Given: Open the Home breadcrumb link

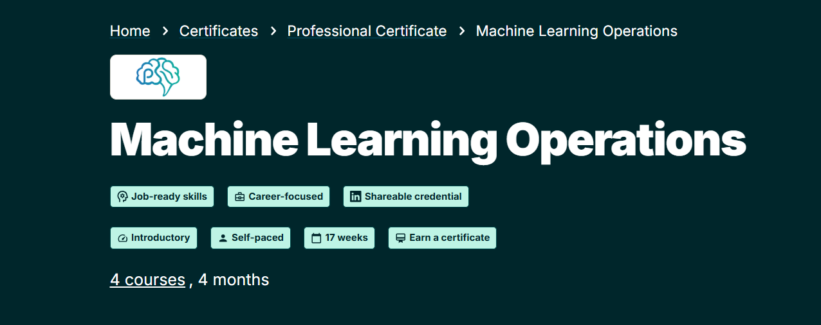Looking at the screenshot, I should click(x=130, y=31).
